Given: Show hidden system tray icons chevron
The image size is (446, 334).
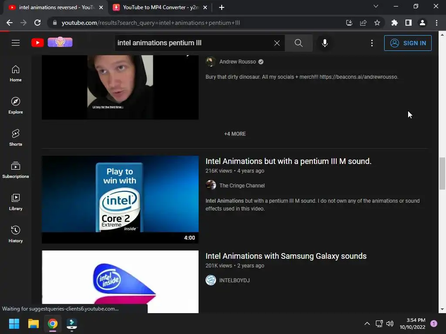Looking at the screenshot, I should tap(367, 324).
